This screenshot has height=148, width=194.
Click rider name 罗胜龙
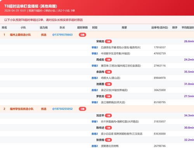point(100,96)
